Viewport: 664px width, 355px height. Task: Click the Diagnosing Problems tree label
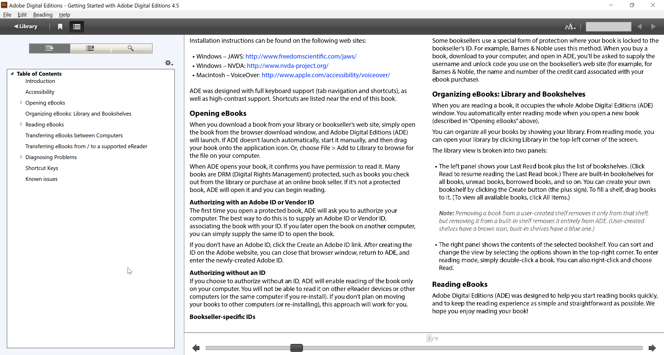coord(51,157)
